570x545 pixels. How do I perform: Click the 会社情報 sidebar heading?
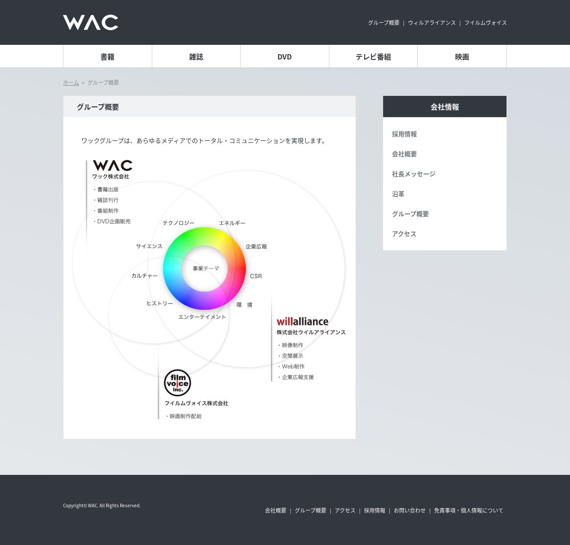coord(445,107)
